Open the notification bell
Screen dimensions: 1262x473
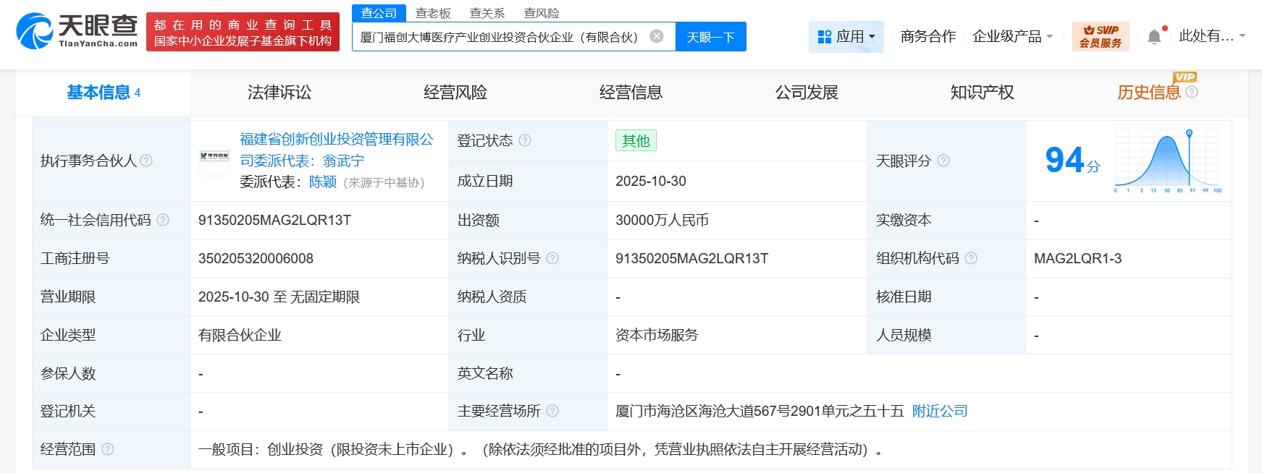click(x=1154, y=37)
